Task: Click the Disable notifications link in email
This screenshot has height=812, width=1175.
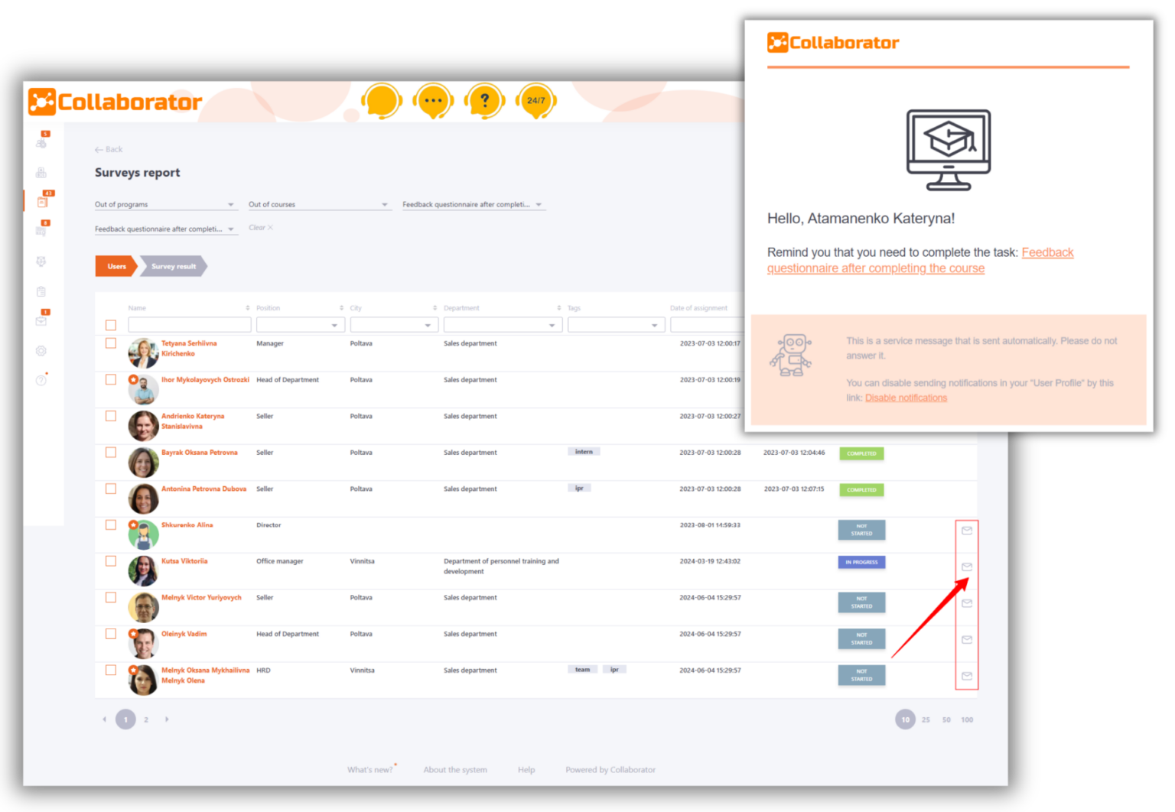Action: click(x=906, y=398)
